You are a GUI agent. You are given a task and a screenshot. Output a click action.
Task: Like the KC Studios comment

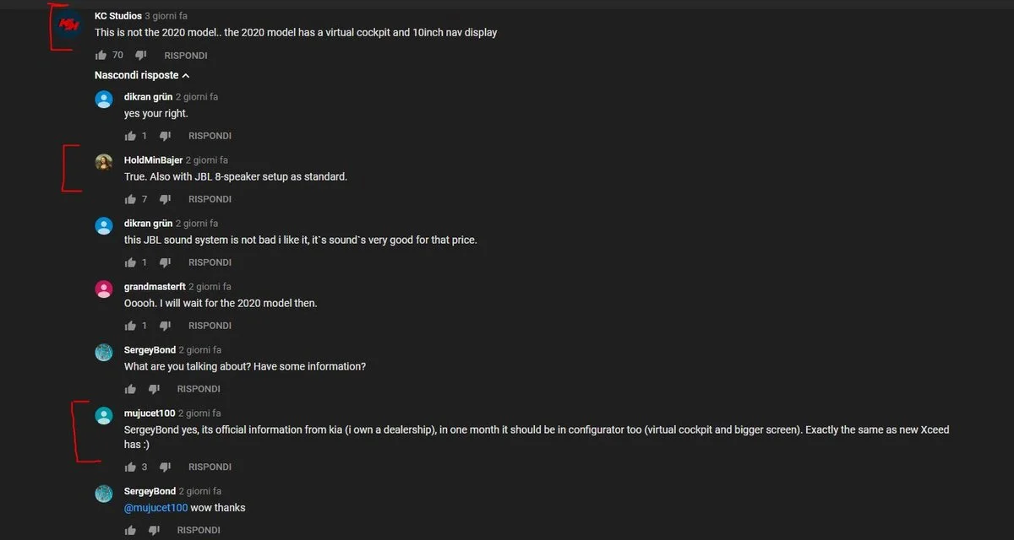point(101,55)
